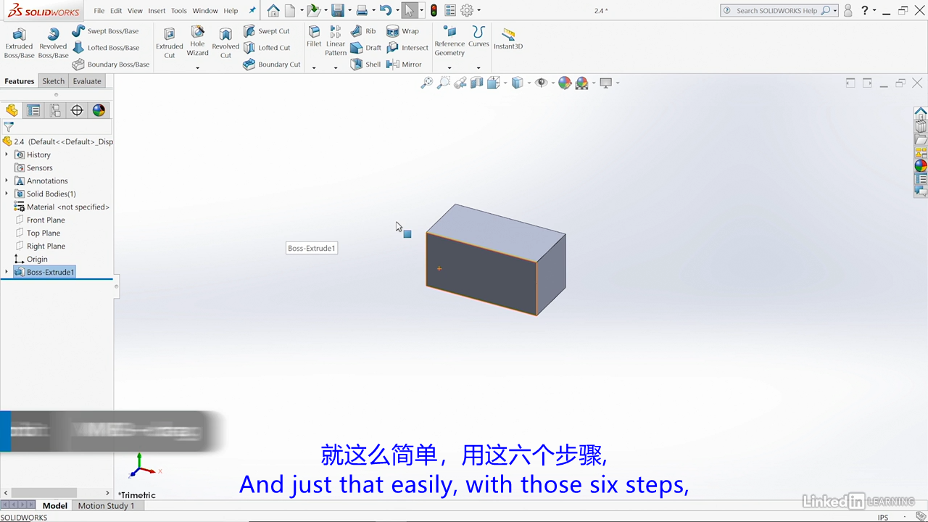The width and height of the screenshot is (928, 522).
Task: Expand the Solid Bodies(1) node
Action: coord(7,194)
